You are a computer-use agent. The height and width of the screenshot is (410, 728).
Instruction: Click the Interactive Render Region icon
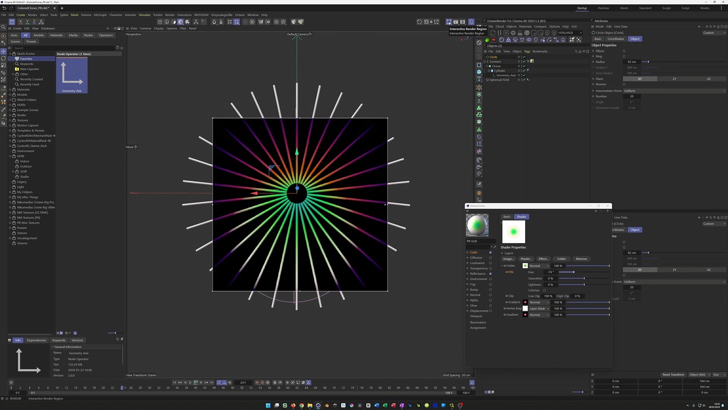point(449,22)
